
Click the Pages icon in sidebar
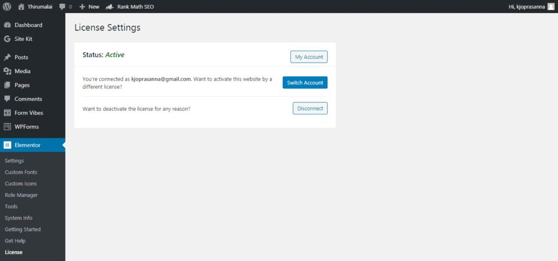point(8,85)
